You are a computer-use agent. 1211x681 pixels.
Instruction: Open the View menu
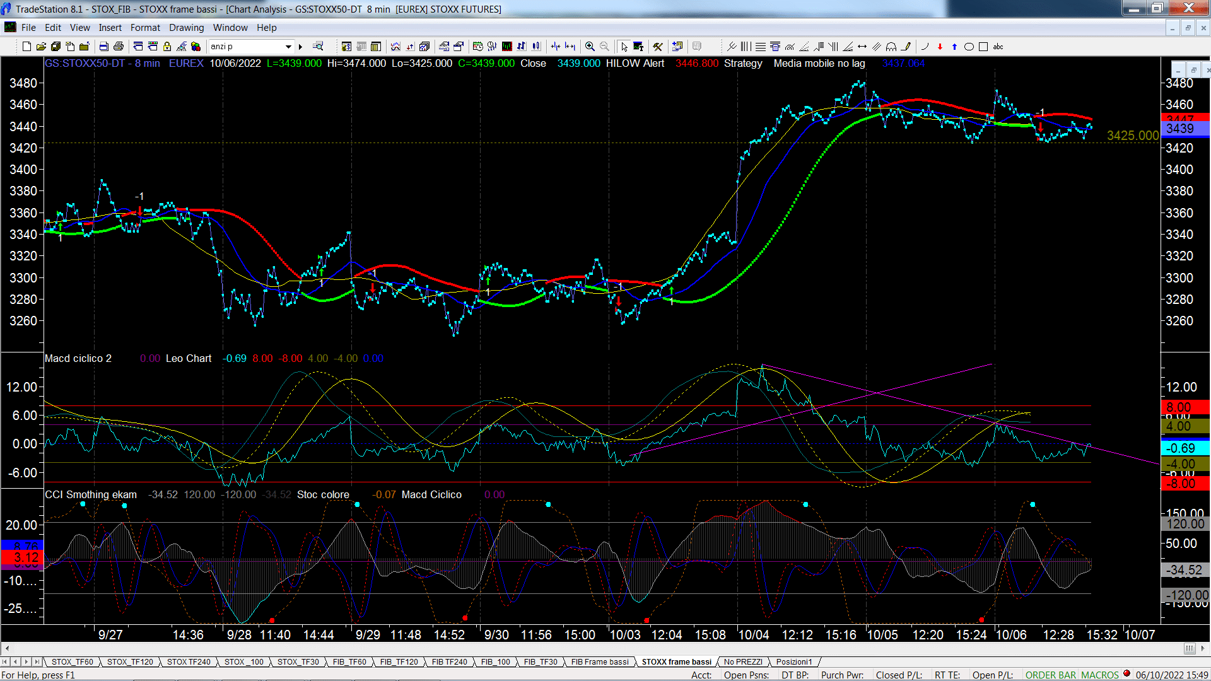tap(80, 28)
